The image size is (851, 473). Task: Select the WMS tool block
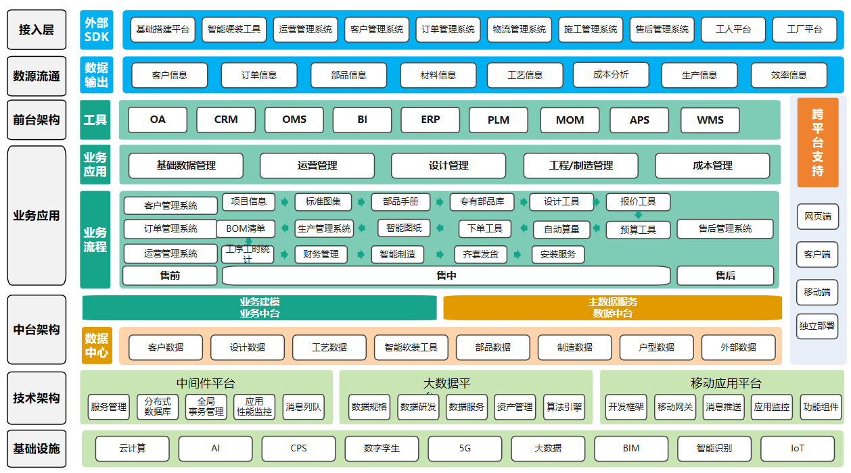click(709, 120)
